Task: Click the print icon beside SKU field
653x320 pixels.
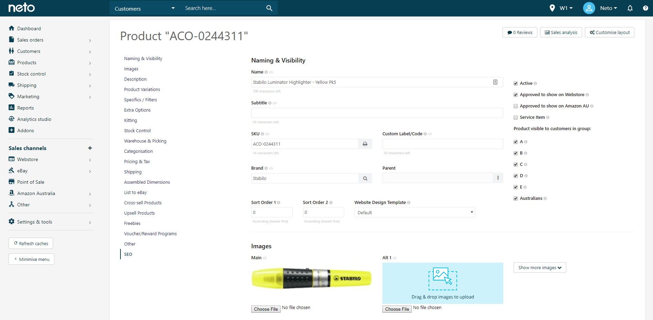Action: [x=365, y=144]
